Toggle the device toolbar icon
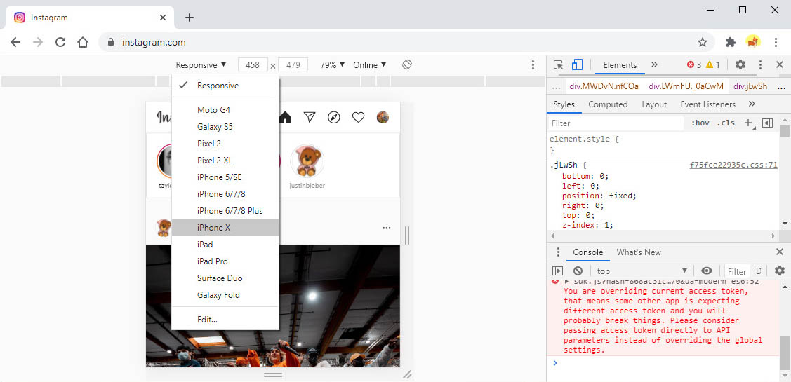 577,65
